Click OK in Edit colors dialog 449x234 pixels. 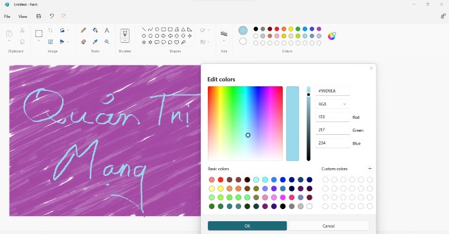click(247, 226)
